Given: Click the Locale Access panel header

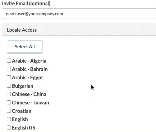Looking at the screenshot, I should pyautogui.click(x=79, y=30).
